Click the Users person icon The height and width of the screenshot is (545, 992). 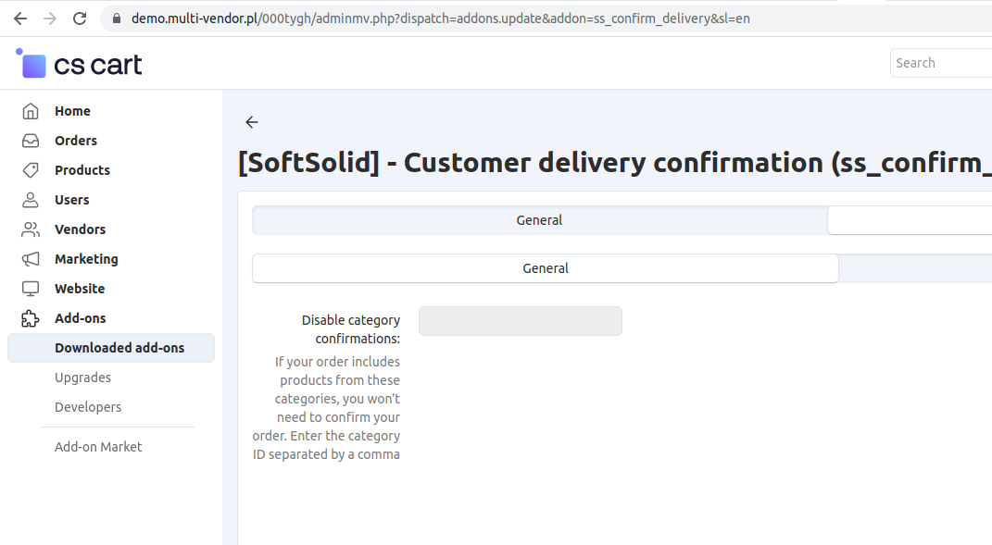(x=31, y=200)
